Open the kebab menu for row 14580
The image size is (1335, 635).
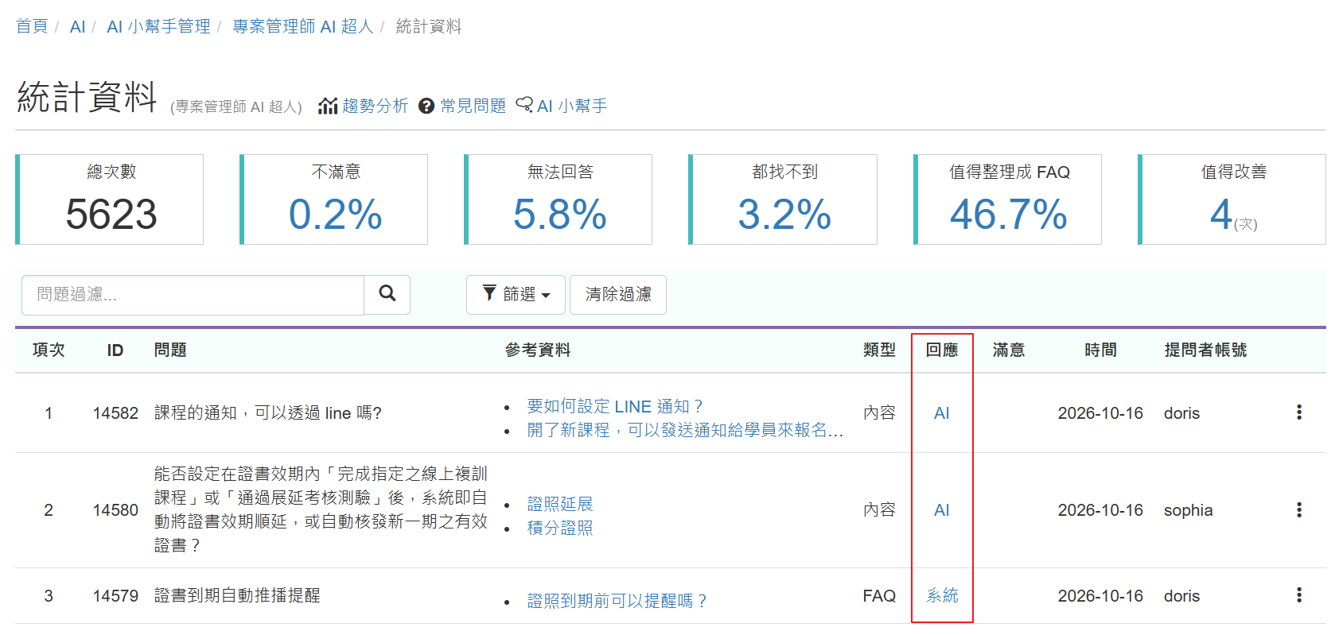click(x=1299, y=509)
